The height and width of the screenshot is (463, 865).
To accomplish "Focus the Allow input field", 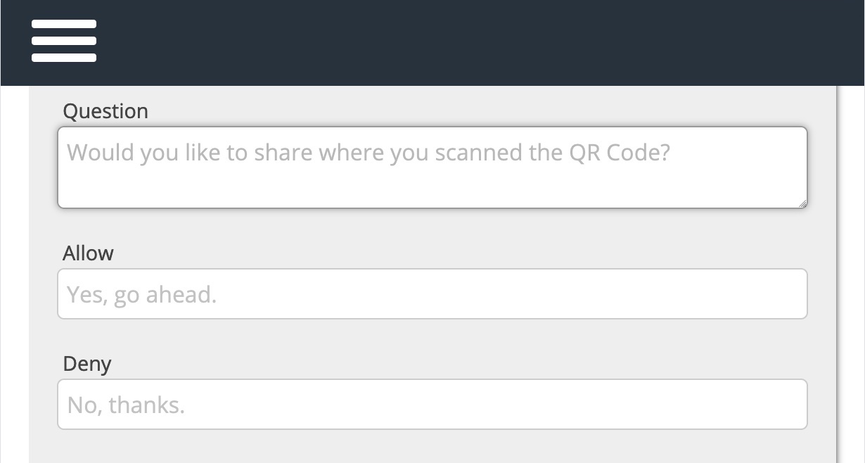I will (432, 293).
